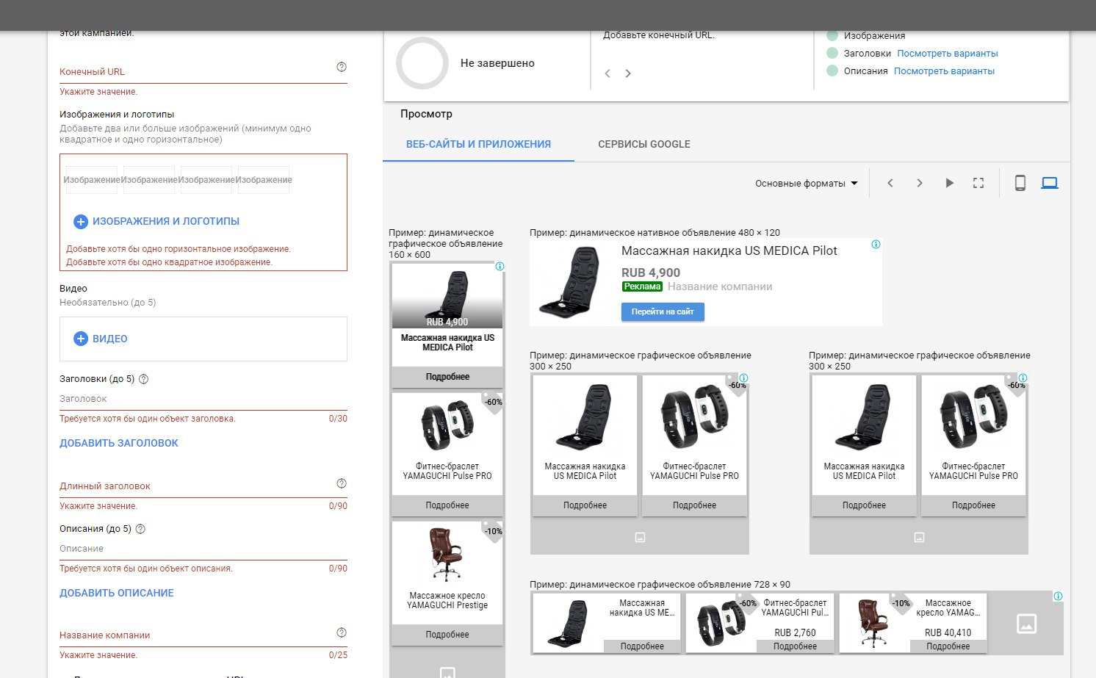
Task: Click the Не завершено progress circle
Action: [422, 63]
